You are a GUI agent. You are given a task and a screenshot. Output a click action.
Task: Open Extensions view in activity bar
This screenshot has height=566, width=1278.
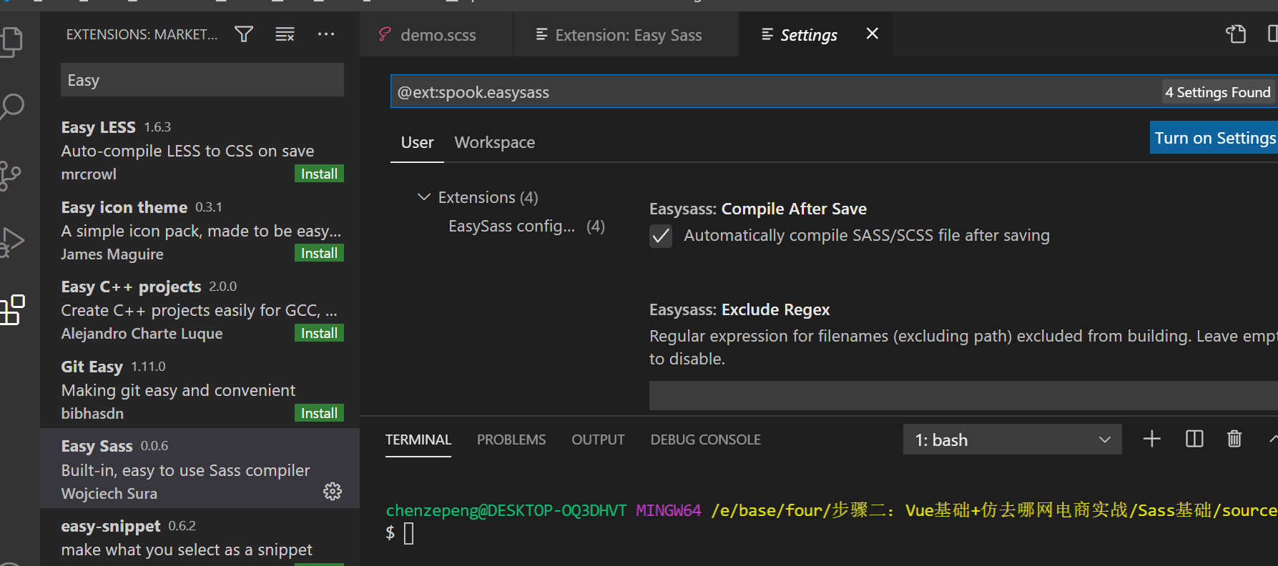(12, 309)
